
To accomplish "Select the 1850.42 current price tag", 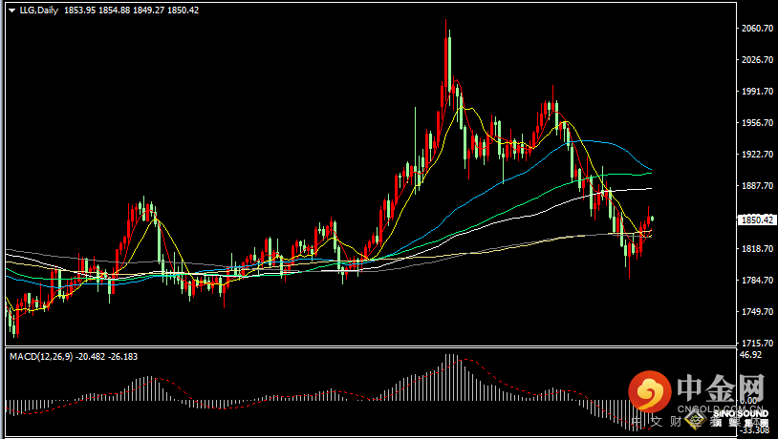I will click(x=757, y=219).
